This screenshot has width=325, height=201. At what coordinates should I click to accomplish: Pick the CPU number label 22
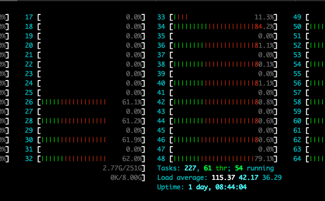(29, 64)
